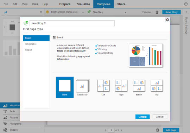
Task: Click the Preview link
Action: click(146, 12)
